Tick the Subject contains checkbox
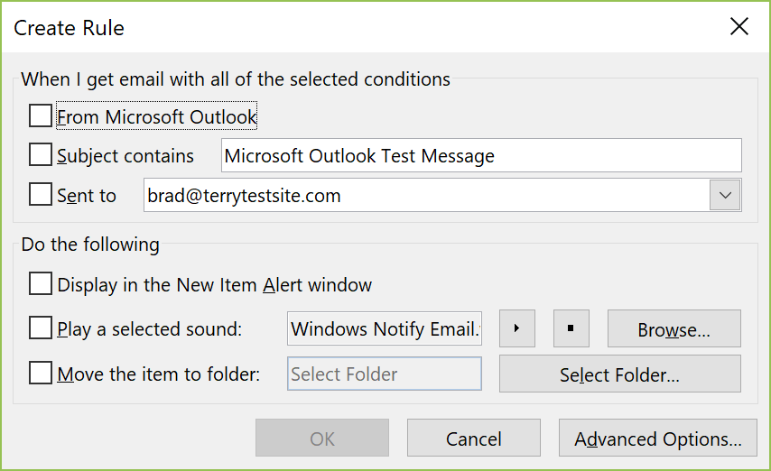This screenshot has width=771, height=471. (x=41, y=155)
